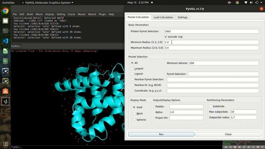Step forward one frame in PyMOL
This screenshot has height=149, width=265.
244,147
